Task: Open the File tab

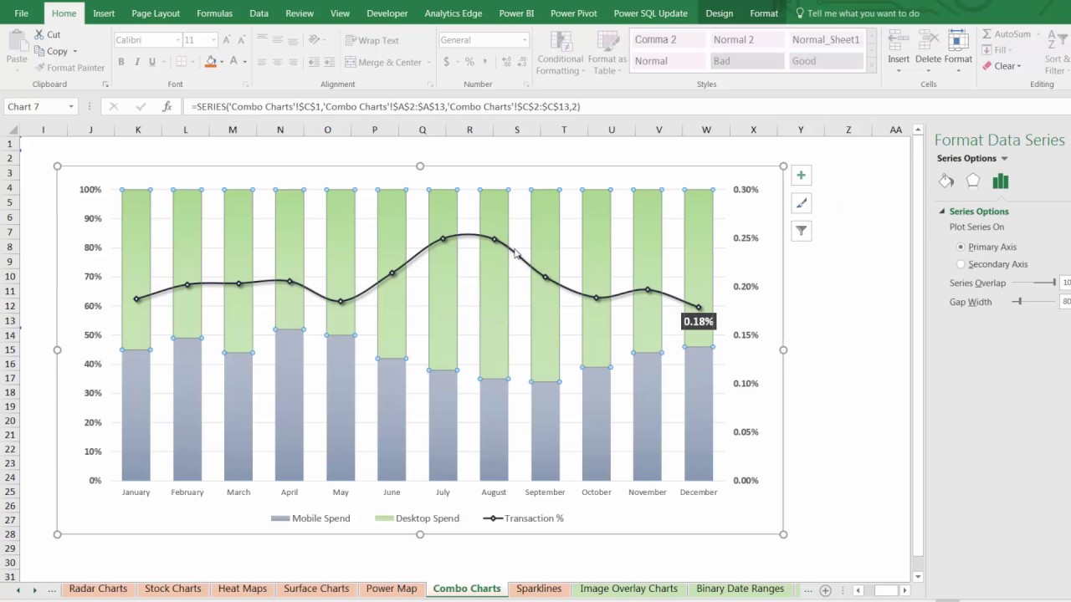Action: [x=21, y=13]
